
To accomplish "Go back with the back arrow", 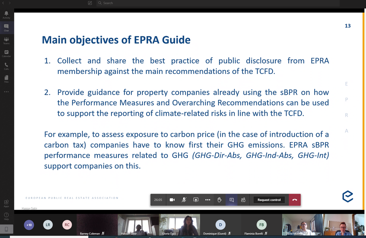I will tap(3, 3).
